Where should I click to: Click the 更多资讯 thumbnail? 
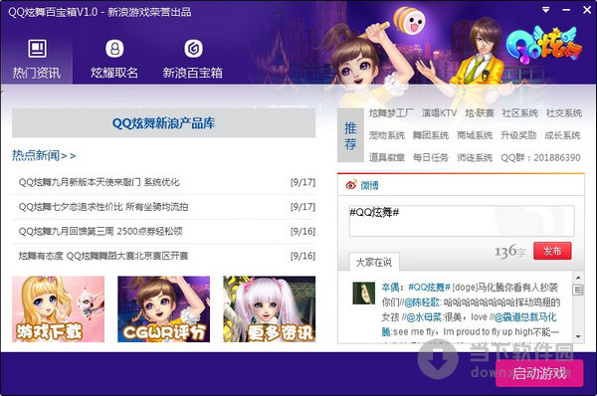[x=270, y=308]
